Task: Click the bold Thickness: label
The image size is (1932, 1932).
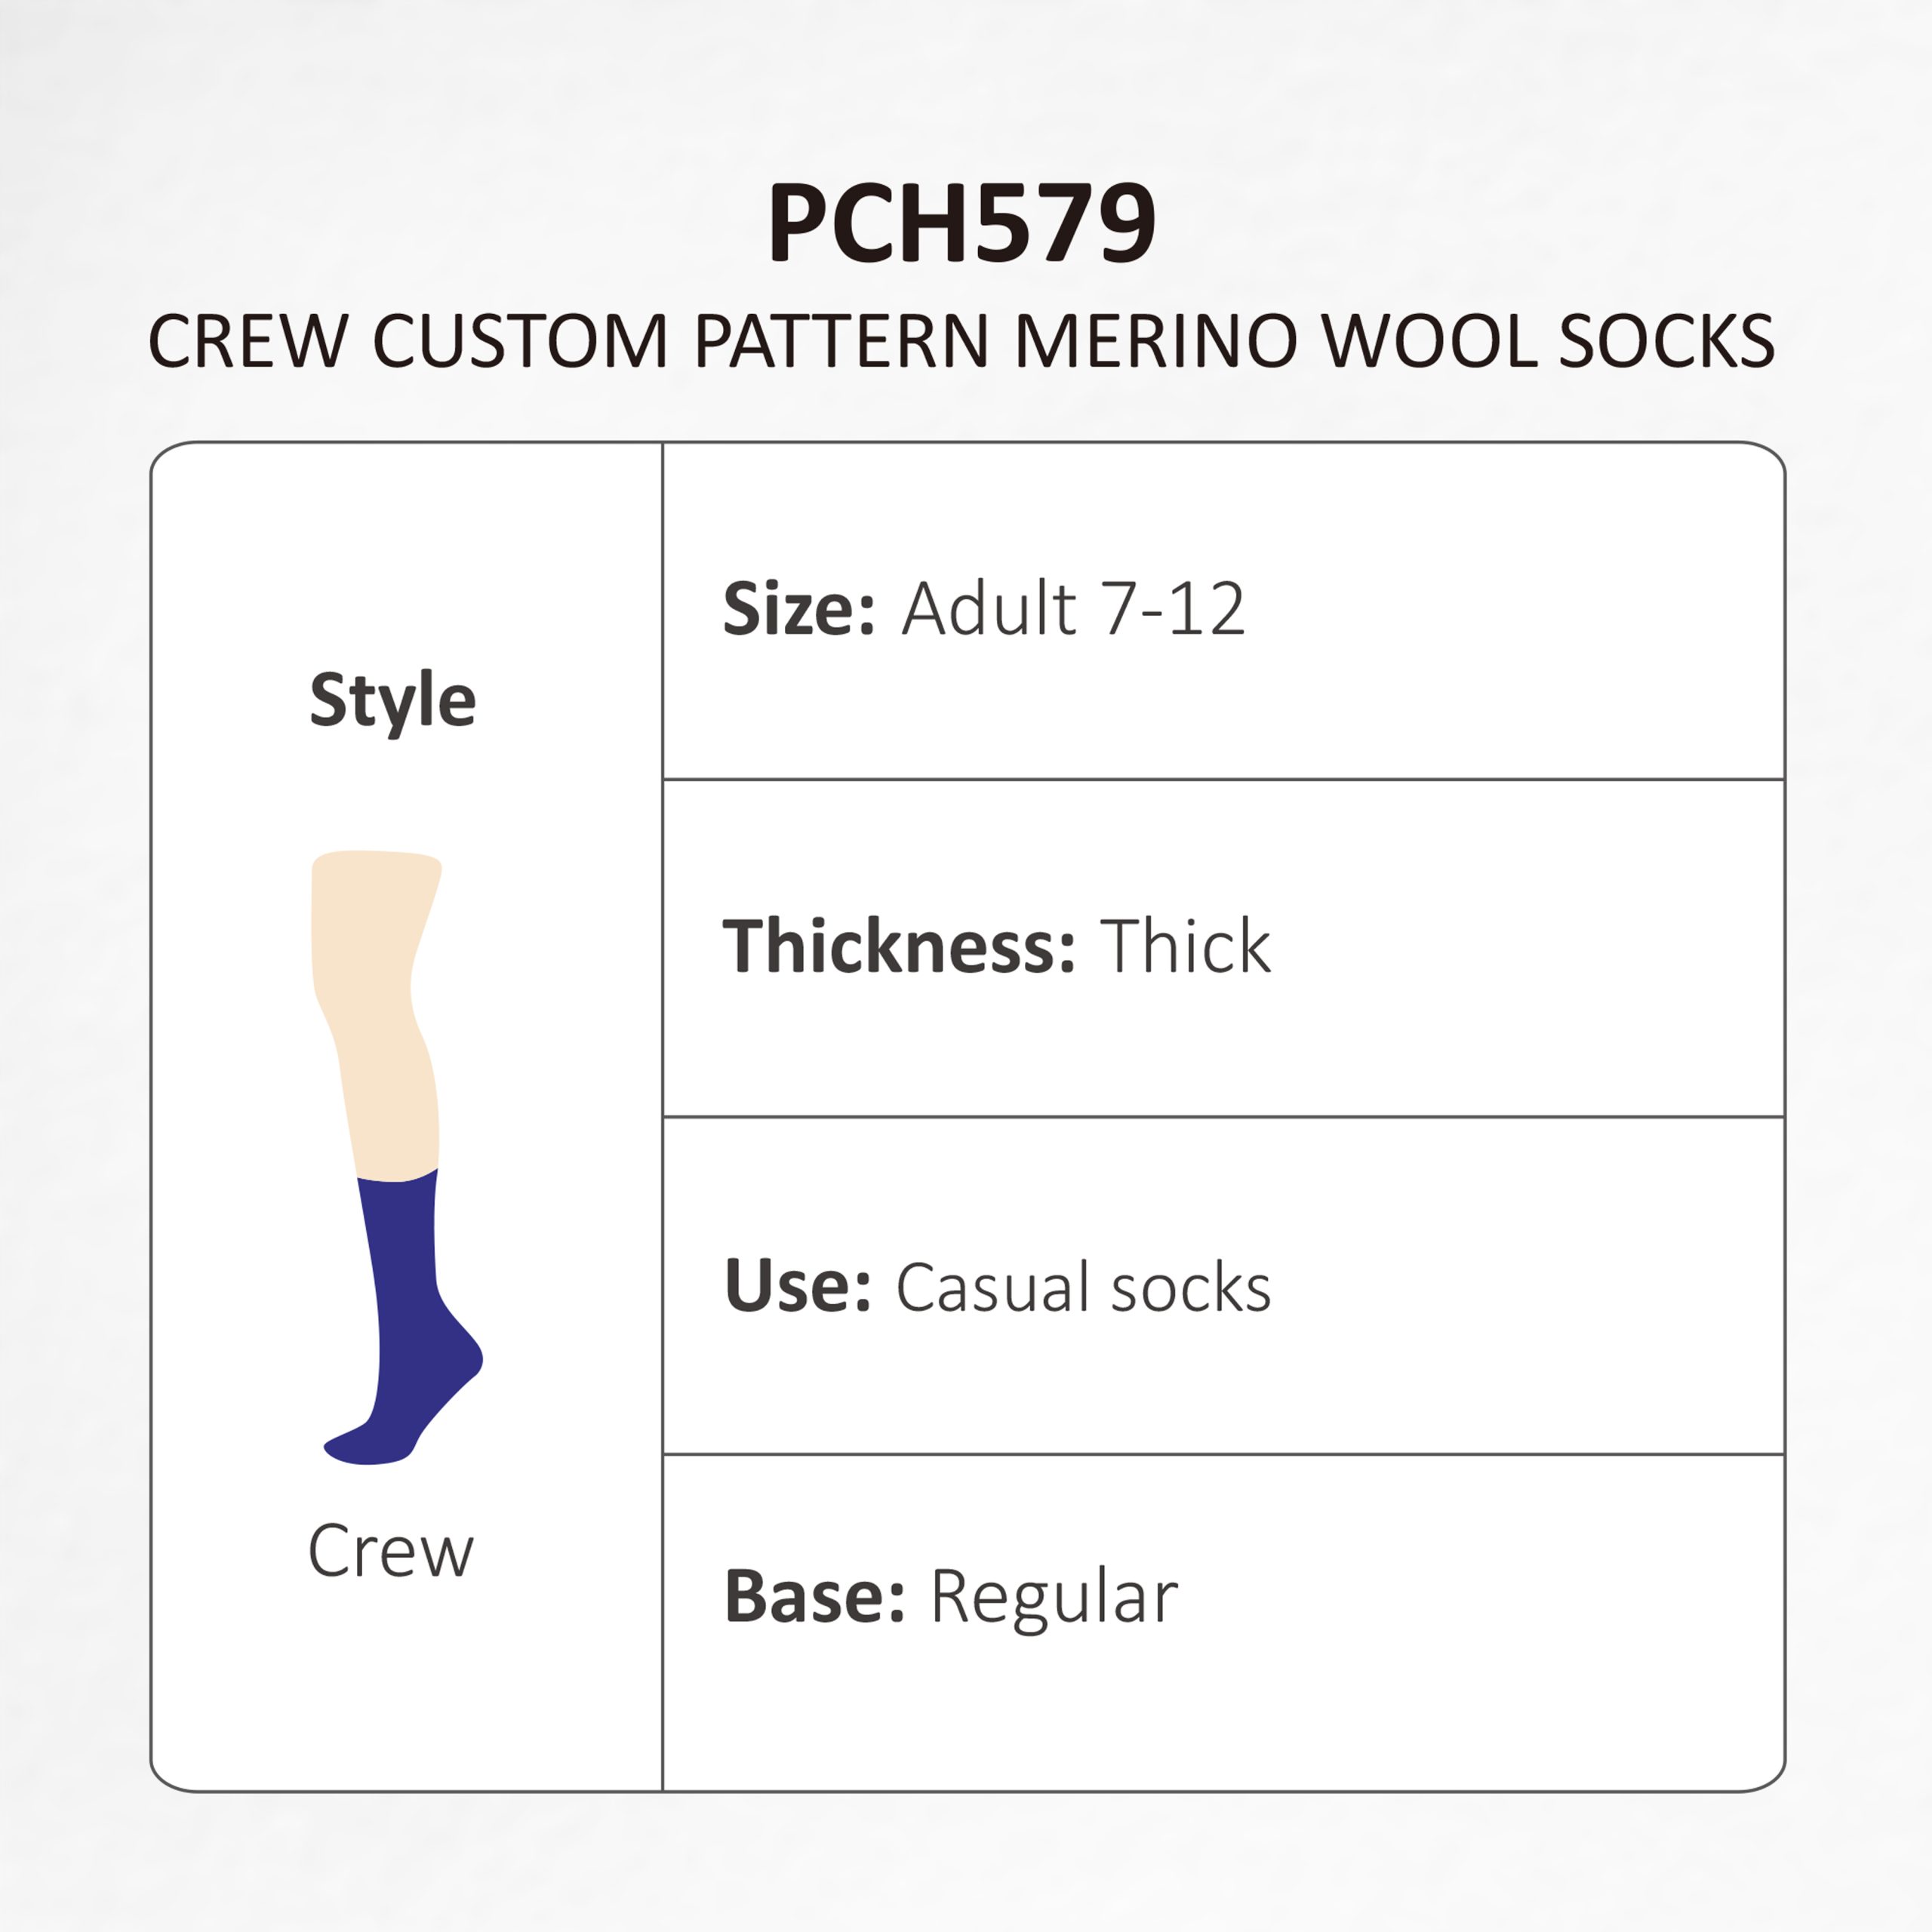Action: (898, 946)
